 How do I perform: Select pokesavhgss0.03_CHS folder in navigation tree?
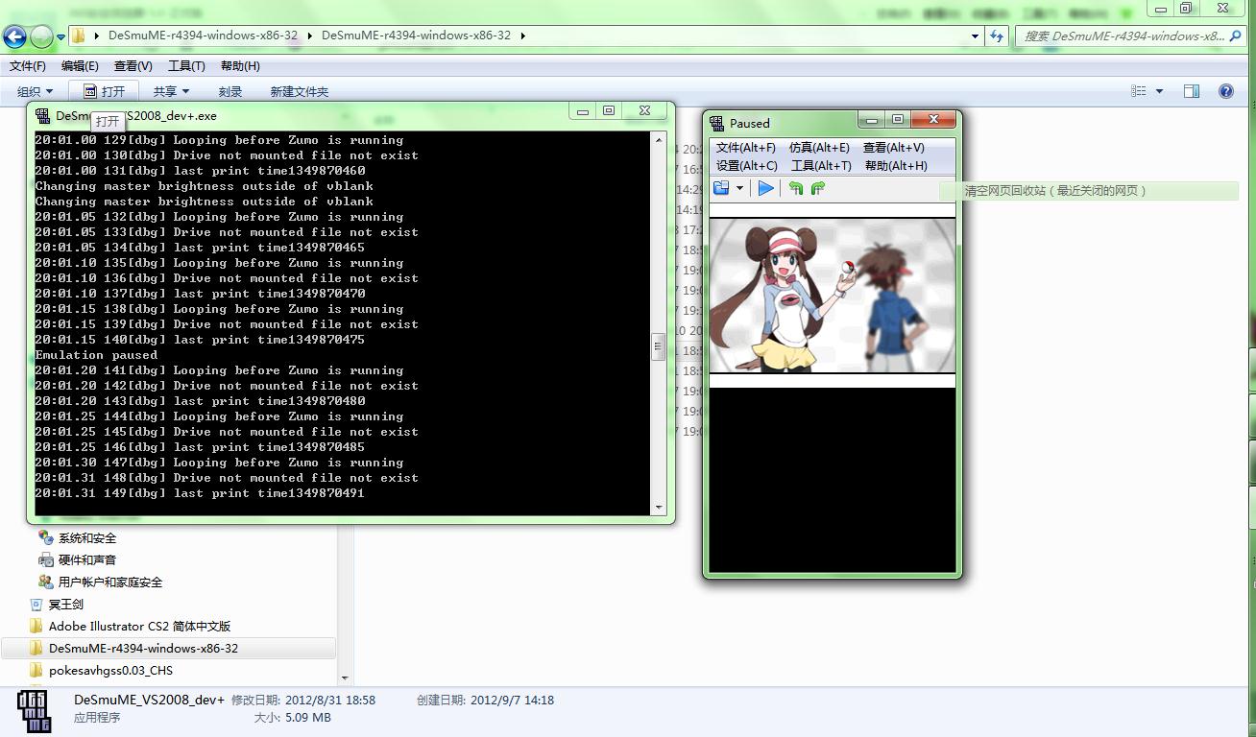111,671
